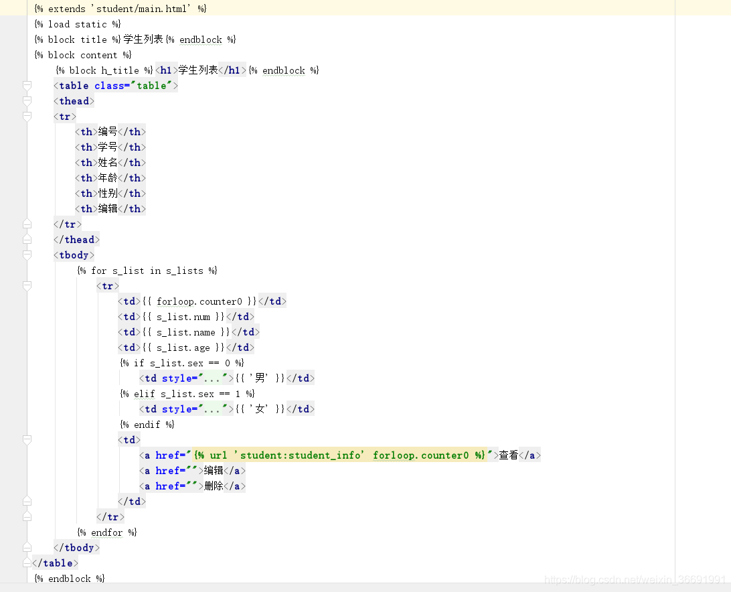Collapse the td block containing the links
The height and width of the screenshot is (592, 731).
tap(27, 439)
